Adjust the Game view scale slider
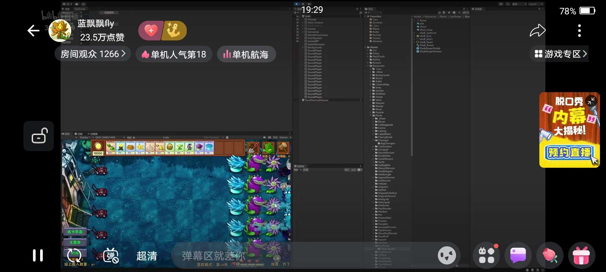The height and width of the screenshot is (272, 606). pyautogui.click(x=148, y=138)
